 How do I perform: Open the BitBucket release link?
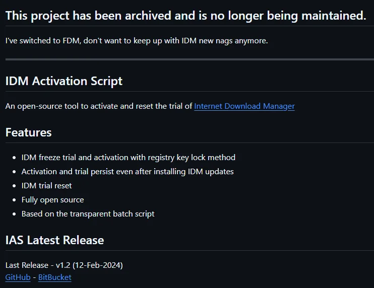tap(54, 277)
